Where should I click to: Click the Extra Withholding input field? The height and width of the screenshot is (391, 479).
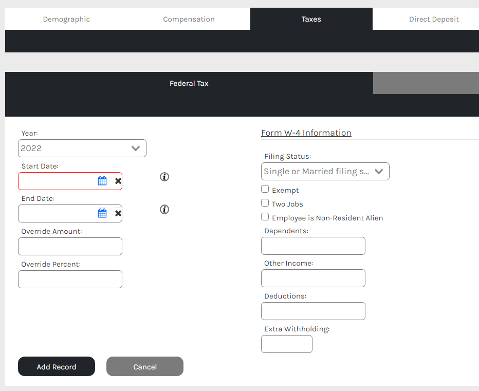(287, 344)
